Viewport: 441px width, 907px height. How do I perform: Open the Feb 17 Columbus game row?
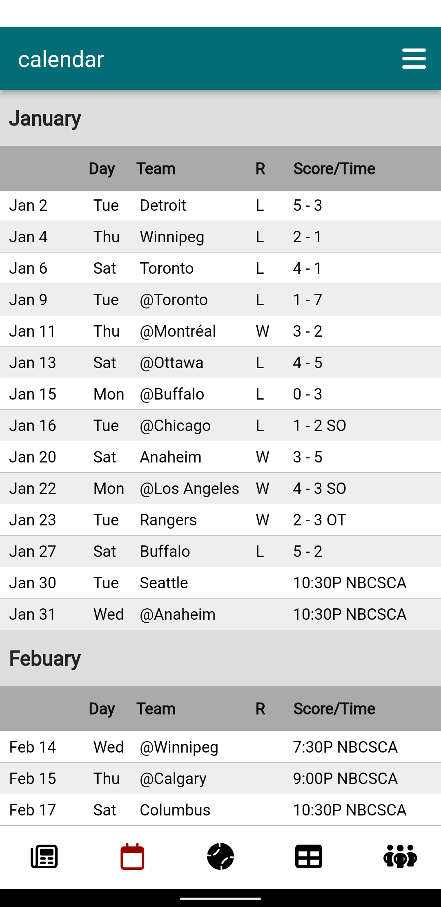point(220,810)
